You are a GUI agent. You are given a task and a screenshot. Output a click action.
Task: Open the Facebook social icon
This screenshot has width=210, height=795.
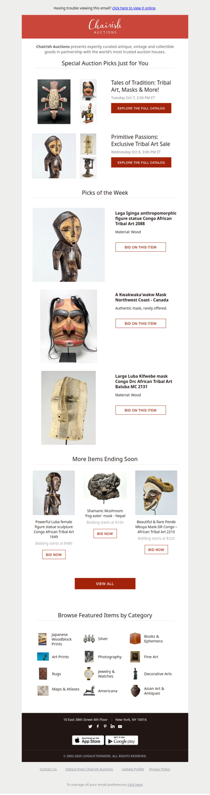pos(98,726)
